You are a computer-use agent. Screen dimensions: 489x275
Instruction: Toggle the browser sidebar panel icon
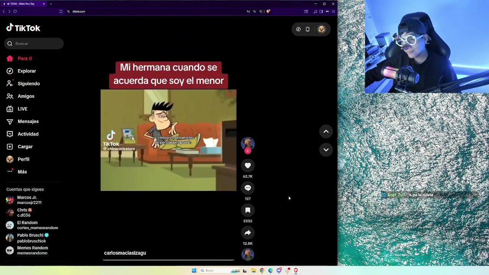321,11
